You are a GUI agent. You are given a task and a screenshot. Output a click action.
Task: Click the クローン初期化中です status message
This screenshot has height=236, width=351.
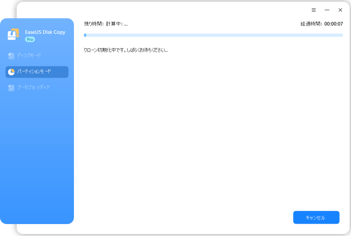[x=126, y=50]
